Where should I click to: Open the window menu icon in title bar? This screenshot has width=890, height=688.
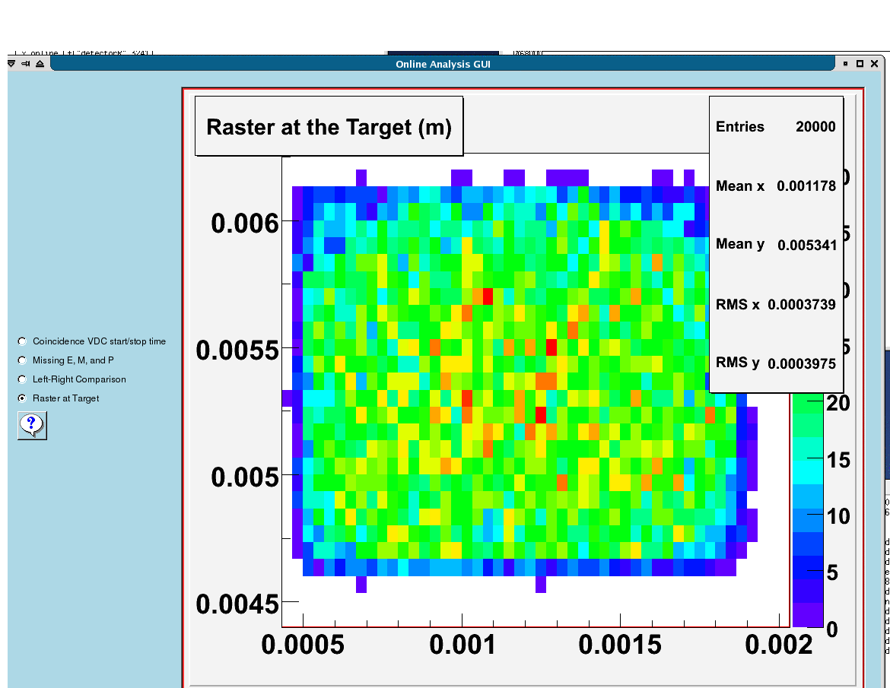(11, 64)
